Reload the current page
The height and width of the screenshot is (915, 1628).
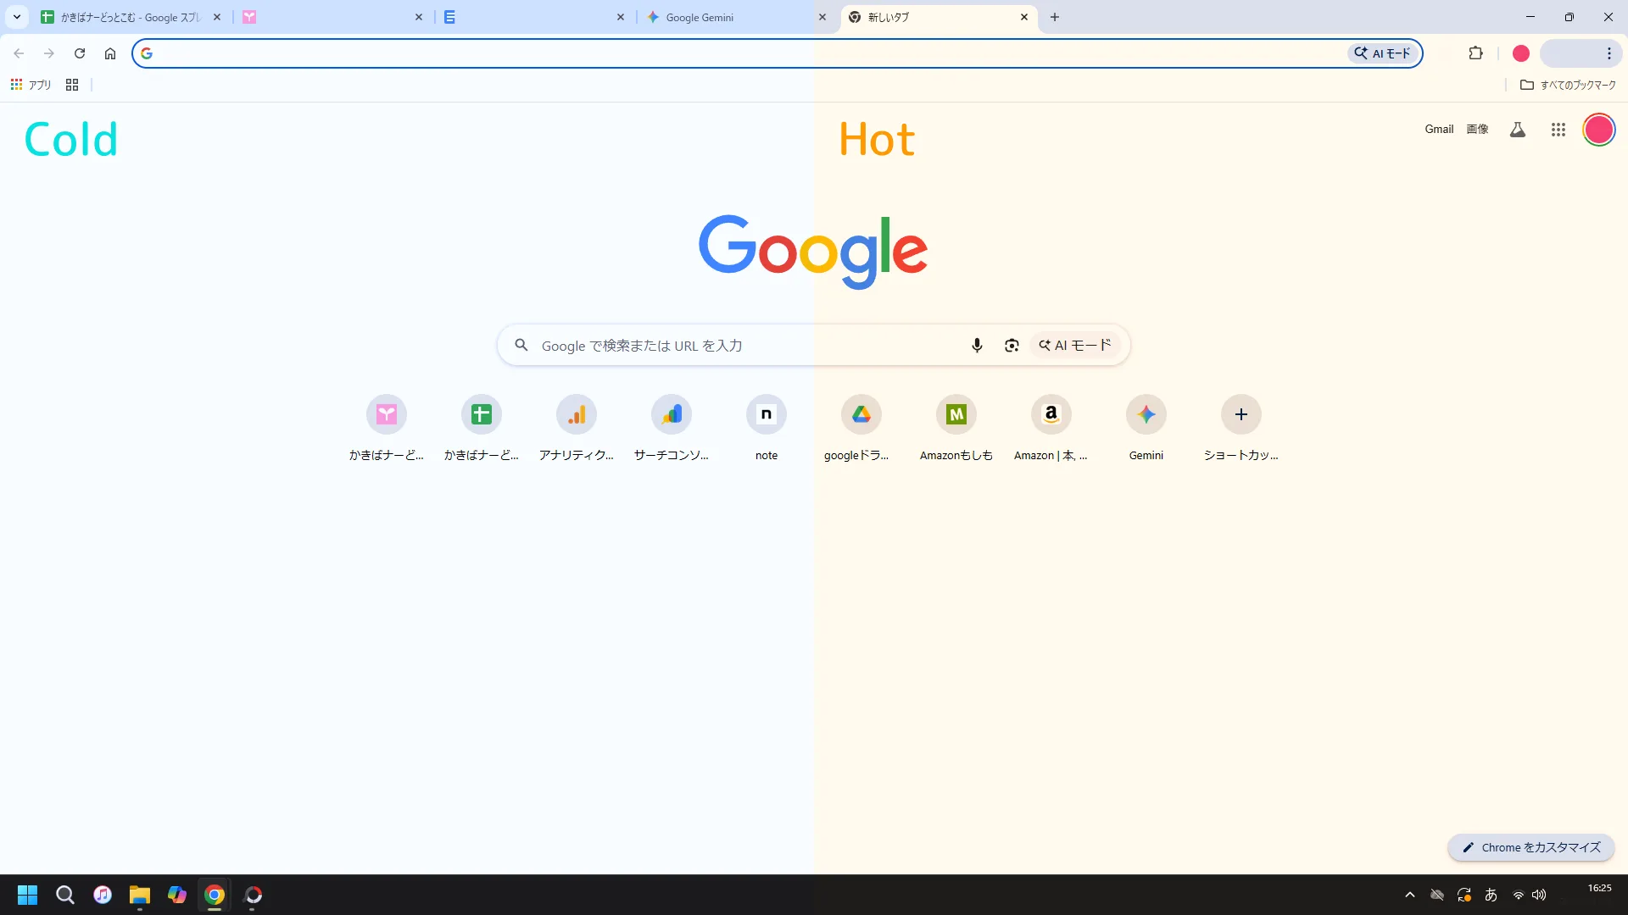coord(80,53)
